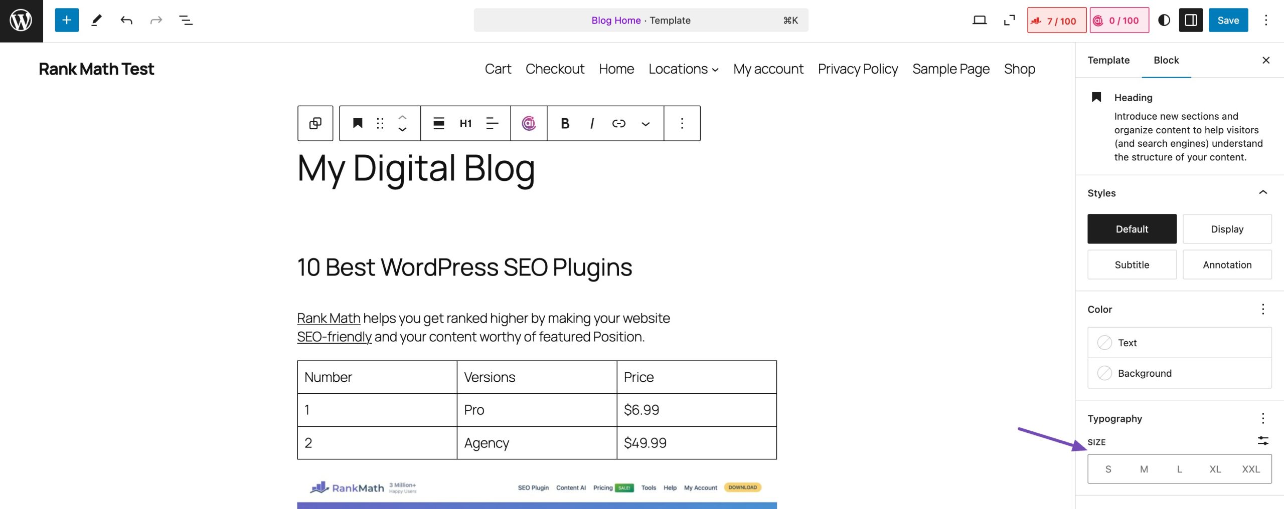Open the block inserter plus button
This screenshot has width=1284, height=509.
(x=67, y=21)
